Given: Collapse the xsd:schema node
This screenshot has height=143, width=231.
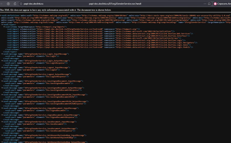Looking at the screenshot, I should click(x=4, y=27).
